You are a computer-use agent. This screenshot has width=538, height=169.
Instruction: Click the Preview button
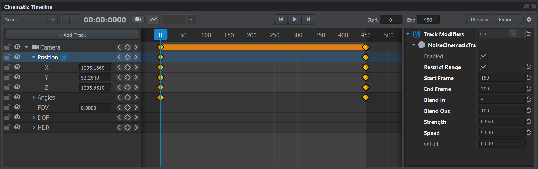pyautogui.click(x=480, y=20)
